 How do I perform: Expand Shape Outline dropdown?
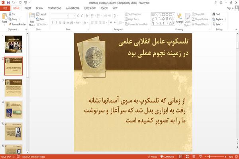pos(201,19)
